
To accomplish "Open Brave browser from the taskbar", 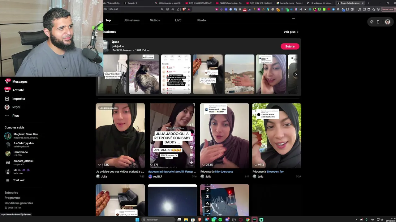I will [x=200, y=220].
